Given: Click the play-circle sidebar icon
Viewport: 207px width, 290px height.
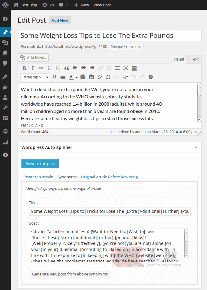Looking at the screenshot, I should pos(5,155).
